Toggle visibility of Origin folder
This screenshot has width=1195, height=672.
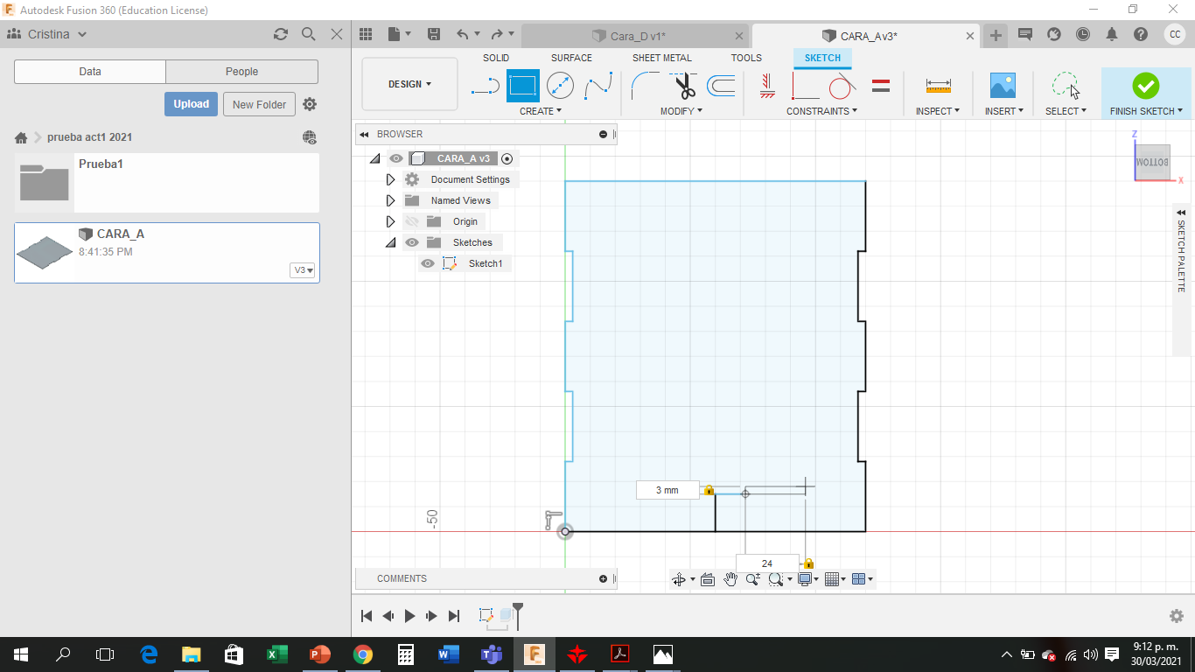pyautogui.click(x=412, y=221)
